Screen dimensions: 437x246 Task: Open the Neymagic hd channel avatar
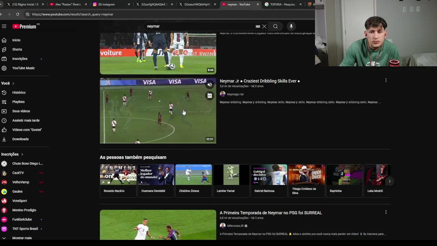pos(223,94)
